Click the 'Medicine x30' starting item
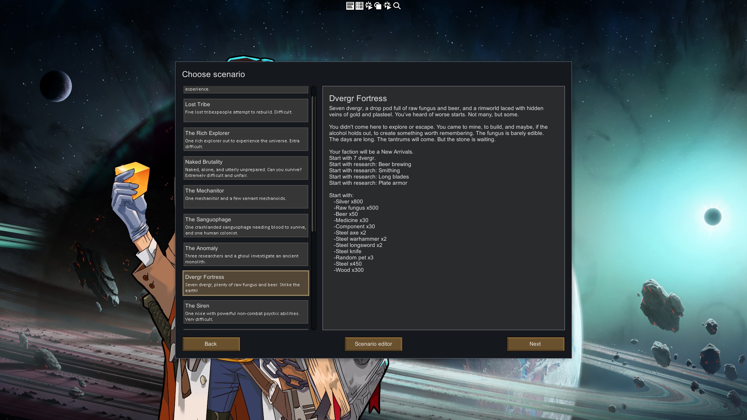The height and width of the screenshot is (420, 747). [x=351, y=220]
